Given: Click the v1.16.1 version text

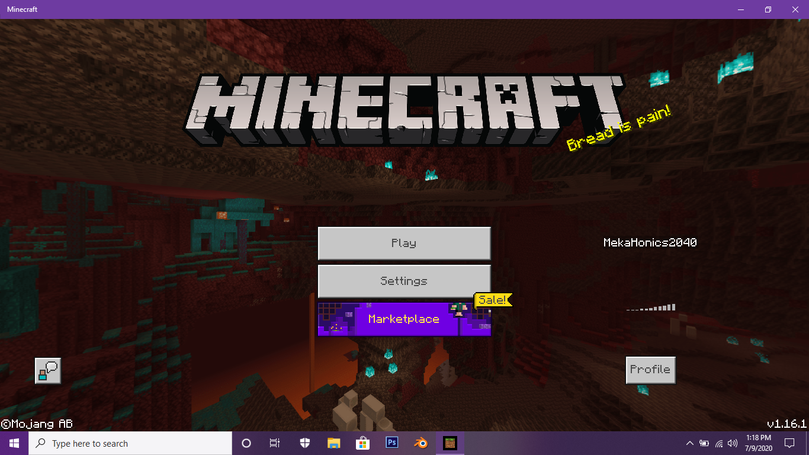Looking at the screenshot, I should [786, 424].
